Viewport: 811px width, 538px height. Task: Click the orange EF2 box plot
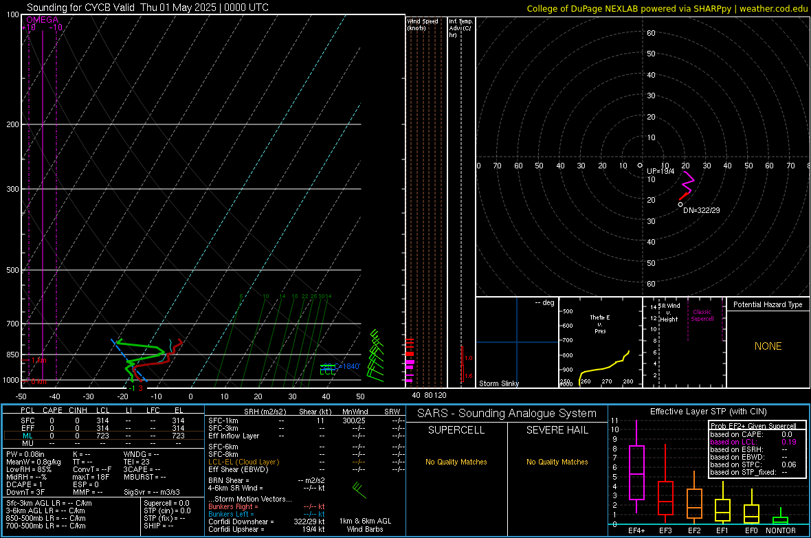694,497
